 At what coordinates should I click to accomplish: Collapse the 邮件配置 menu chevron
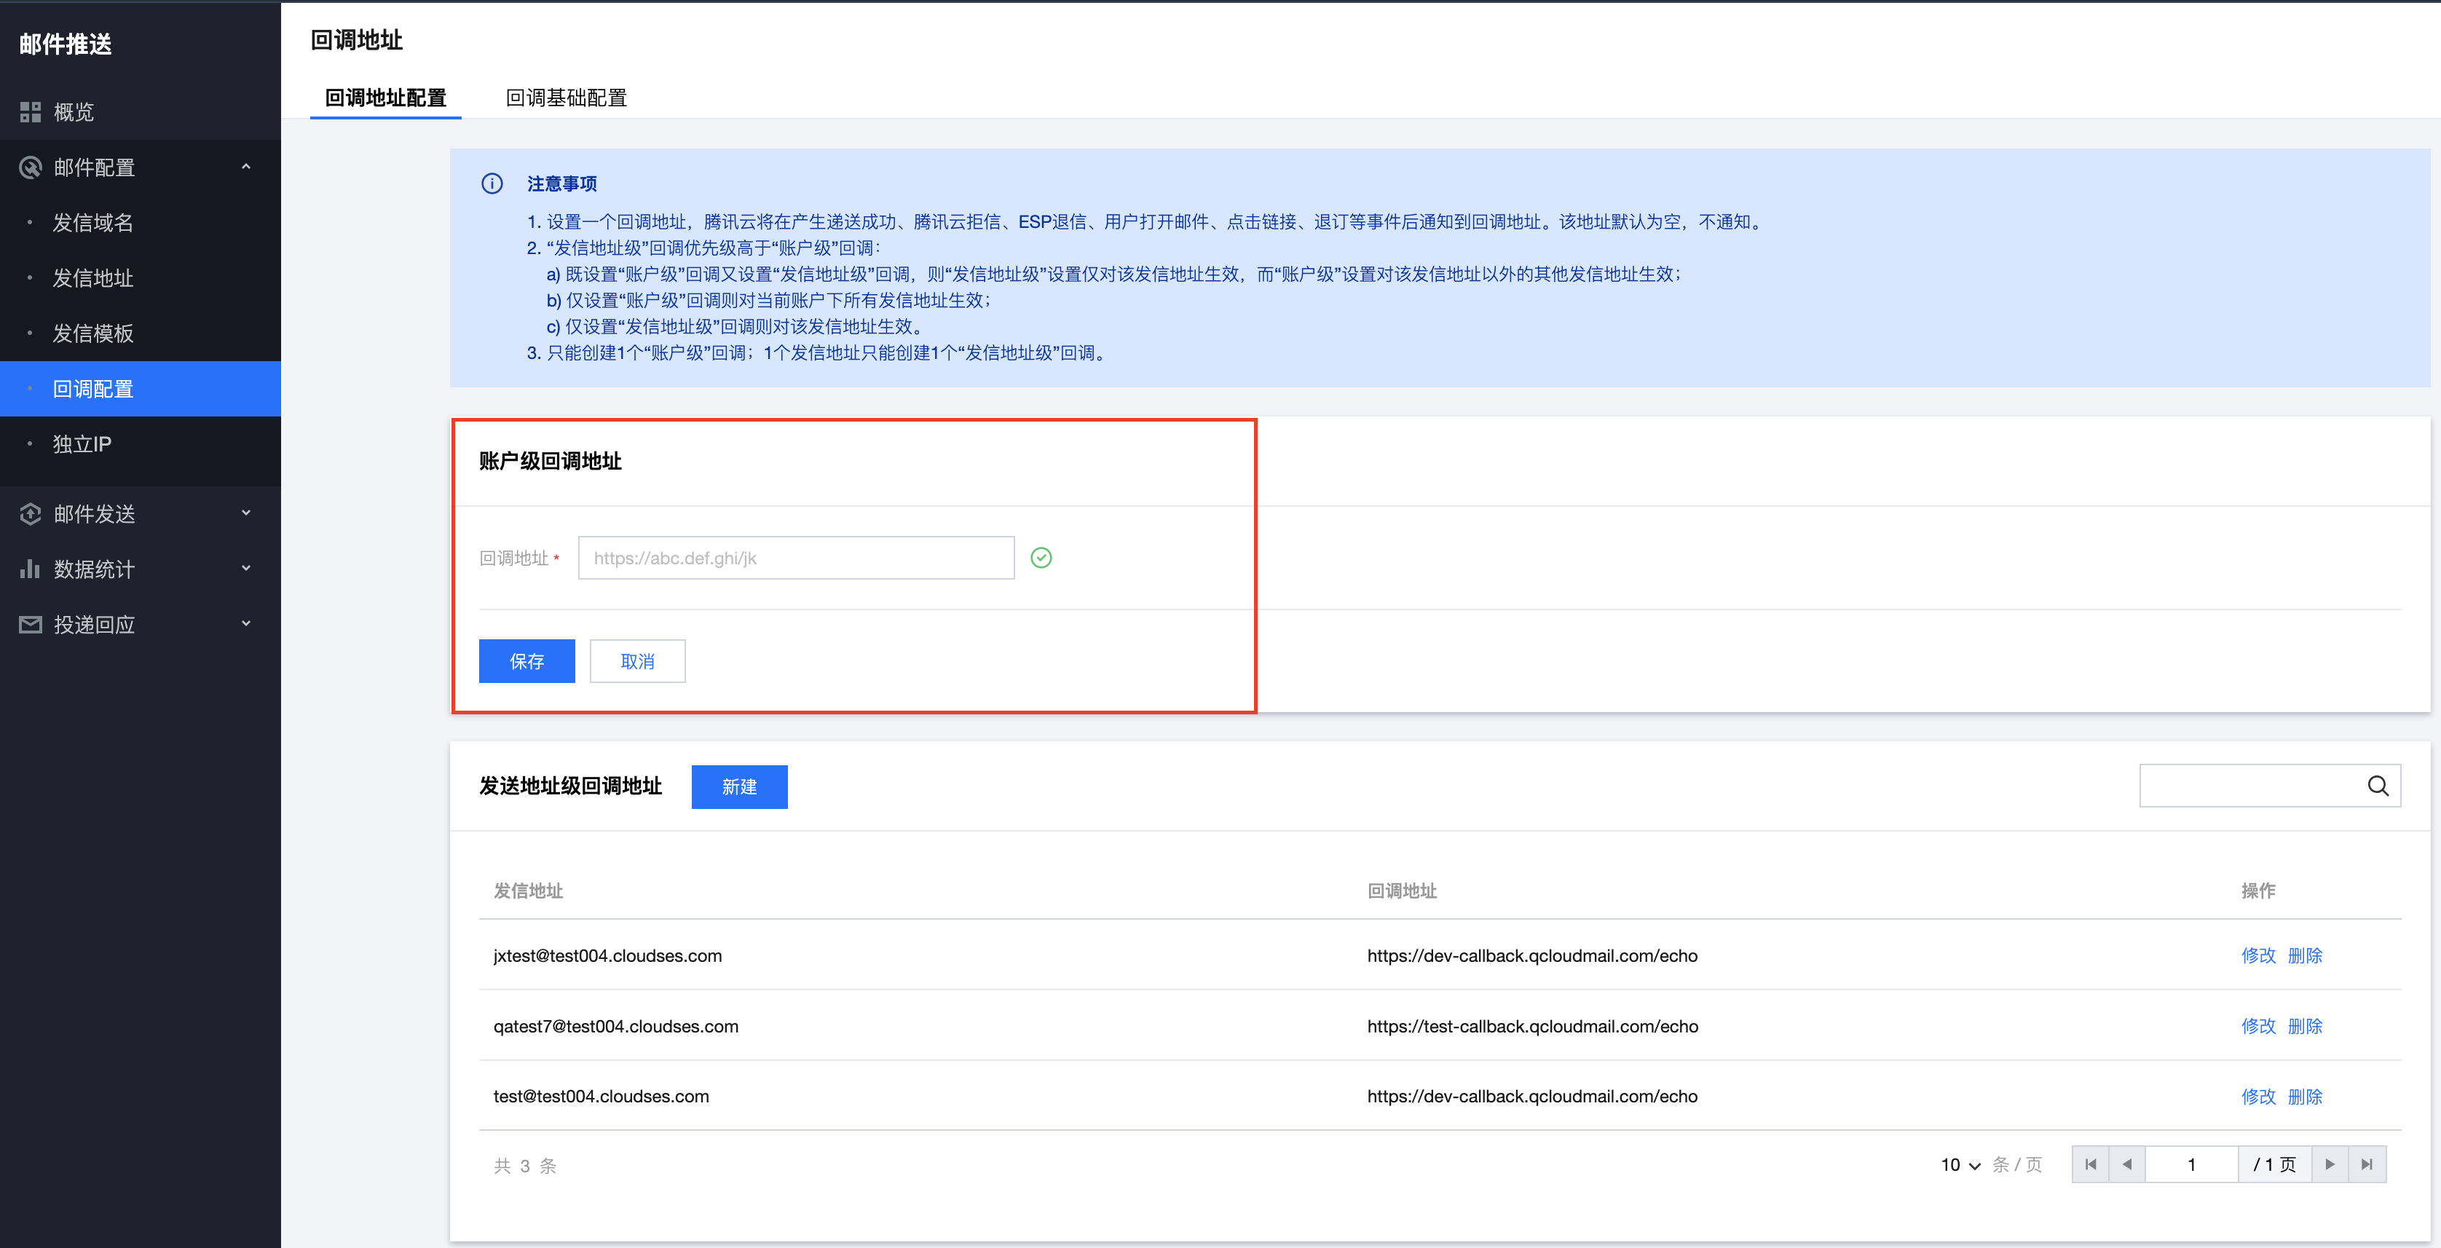click(246, 167)
